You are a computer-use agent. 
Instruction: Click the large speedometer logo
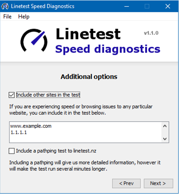tap(34, 40)
